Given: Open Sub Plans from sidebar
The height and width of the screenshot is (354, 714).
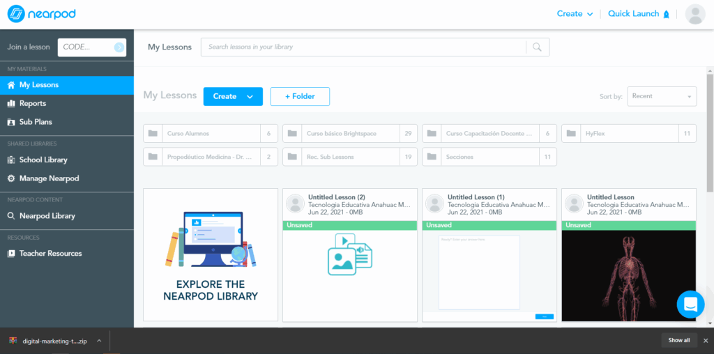Looking at the screenshot, I should point(36,122).
